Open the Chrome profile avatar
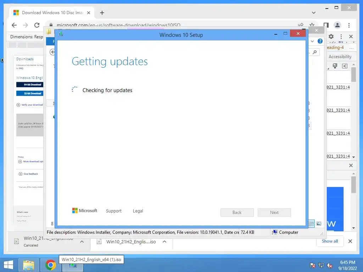This screenshot has width=363, height=272. [x=337, y=25]
